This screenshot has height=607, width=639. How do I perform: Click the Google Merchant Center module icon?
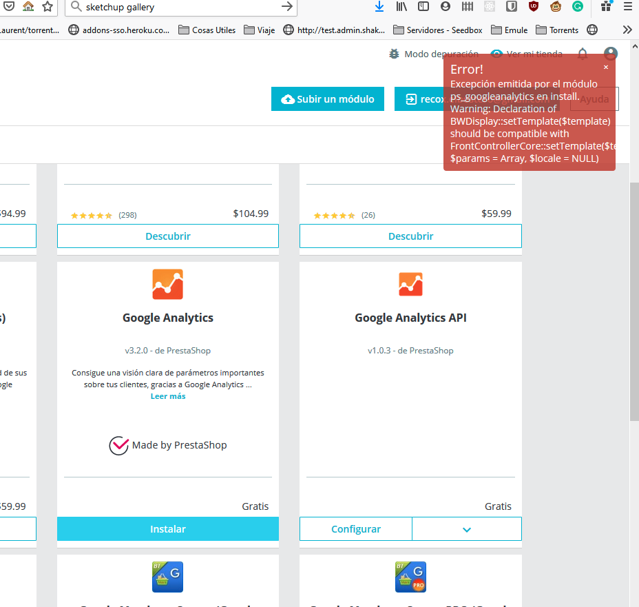167,577
